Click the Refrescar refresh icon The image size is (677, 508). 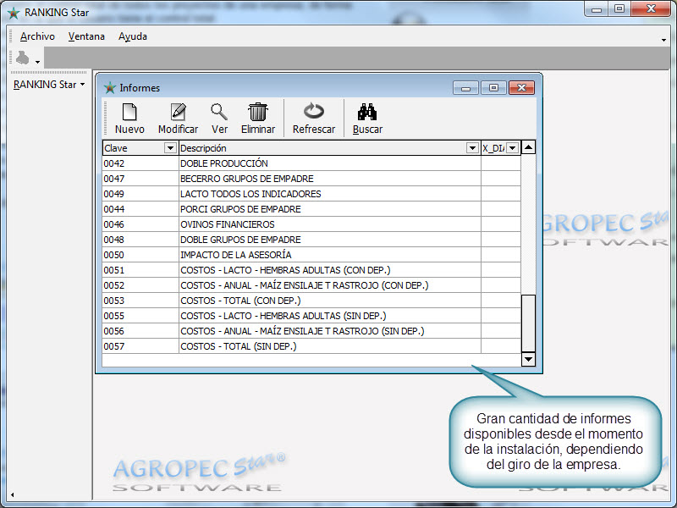[x=313, y=111]
